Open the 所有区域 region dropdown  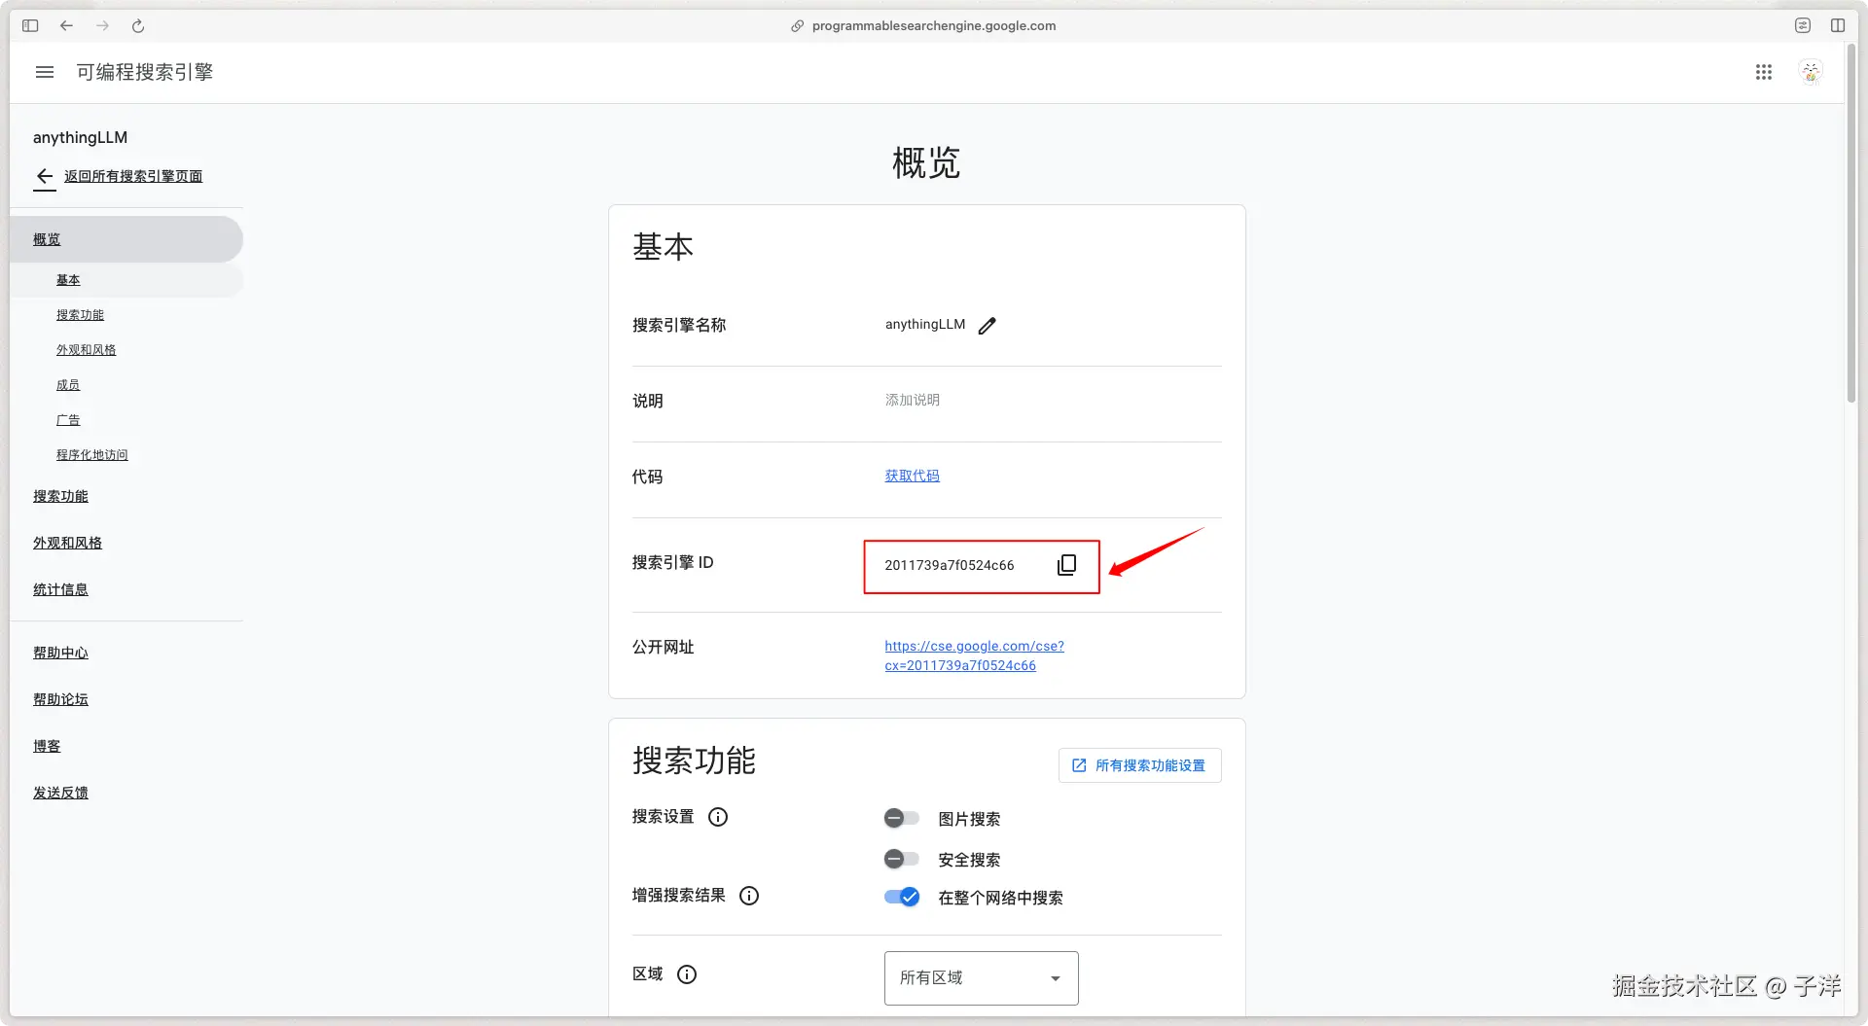tap(980, 977)
